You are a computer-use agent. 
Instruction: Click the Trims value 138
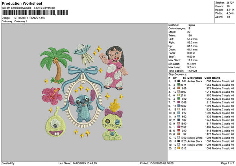coord(189,36)
